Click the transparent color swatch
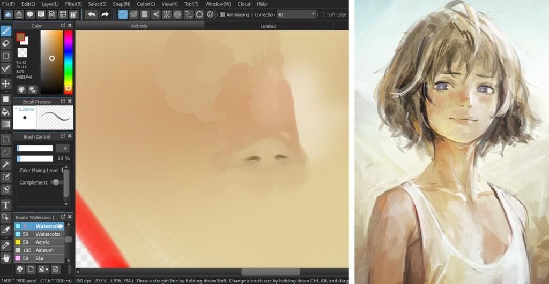 [22, 52]
